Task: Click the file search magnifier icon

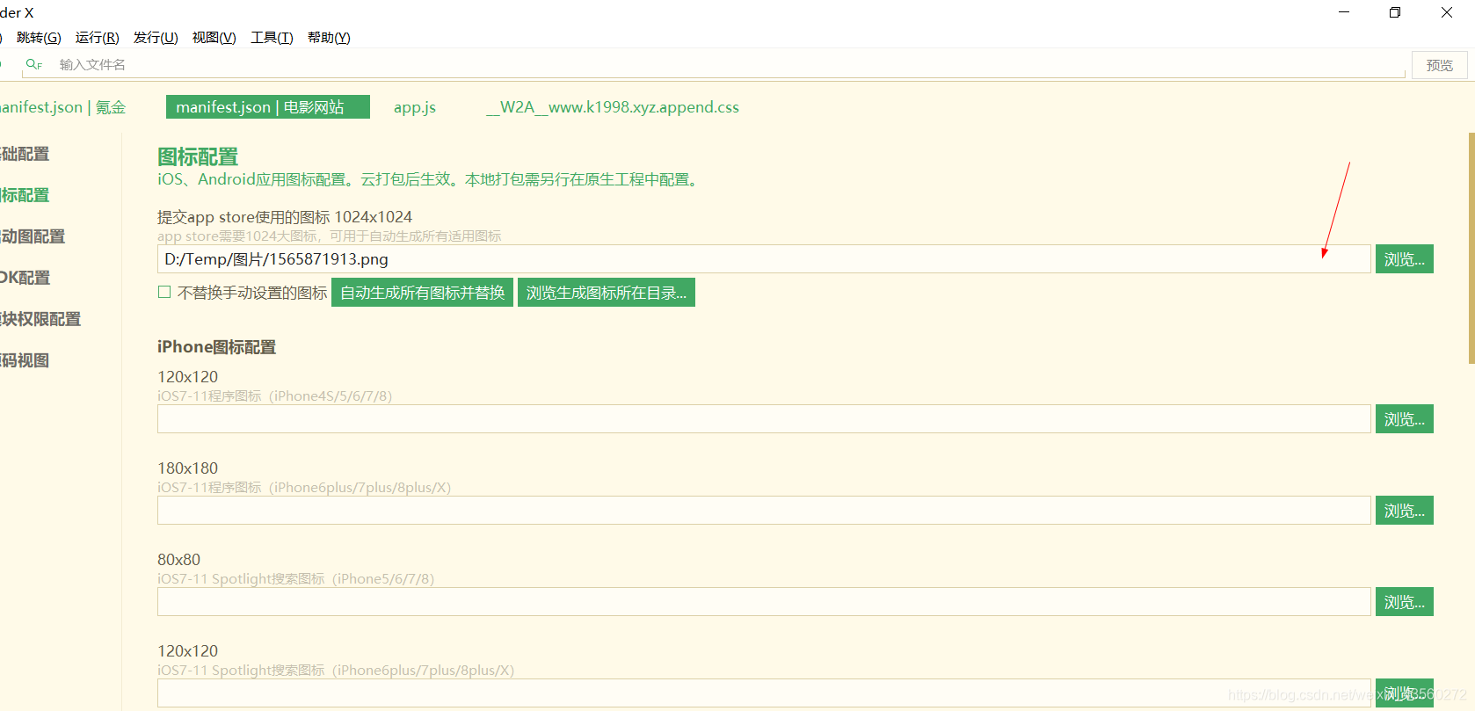Action: point(33,64)
